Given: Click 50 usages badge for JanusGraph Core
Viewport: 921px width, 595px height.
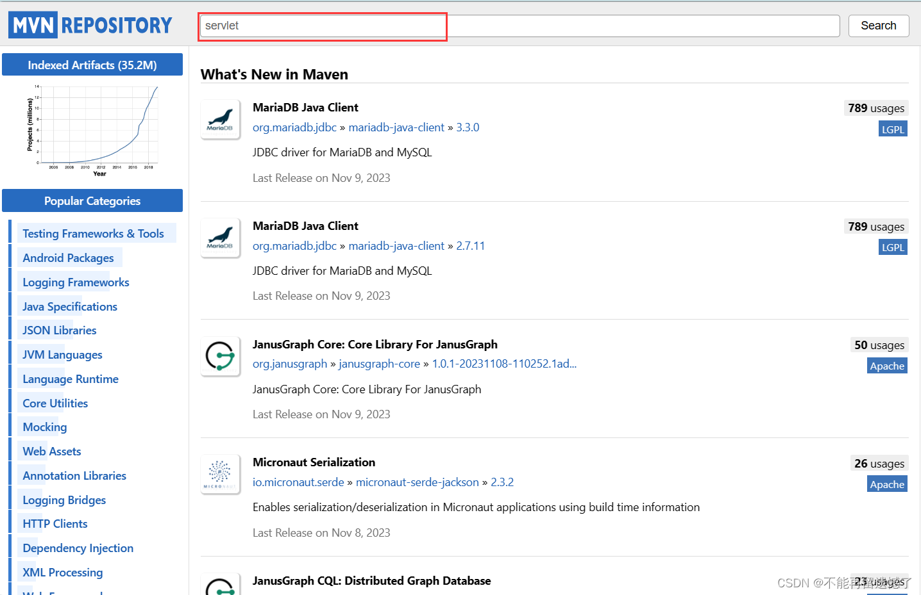Looking at the screenshot, I should pos(879,345).
